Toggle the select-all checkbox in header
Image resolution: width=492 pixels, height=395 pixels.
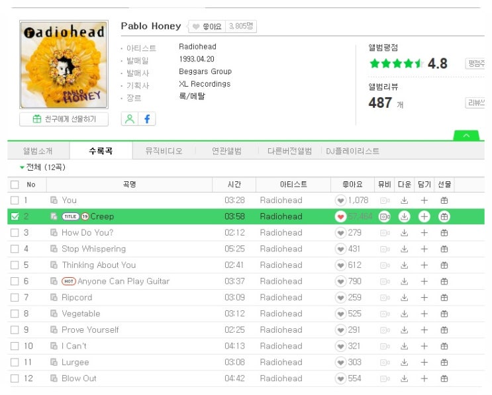click(x=15, y=185)
